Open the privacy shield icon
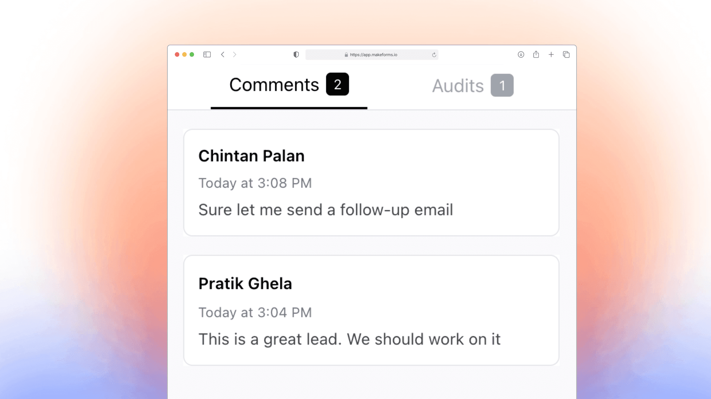711x399 pixels. tap(296, 55)
